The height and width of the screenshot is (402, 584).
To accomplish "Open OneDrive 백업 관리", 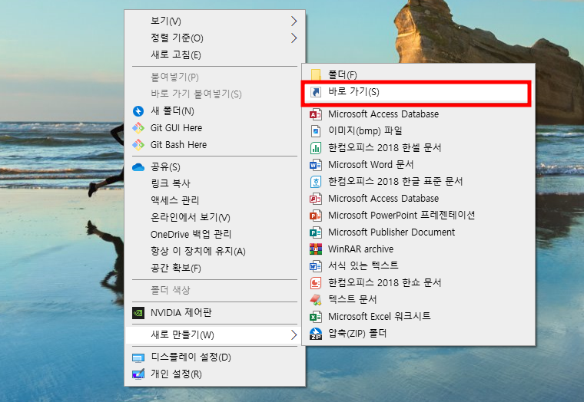I will 215,234.
